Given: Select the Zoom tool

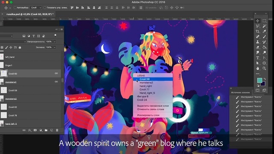Looking at the screenshot, I should pos(265,68).
